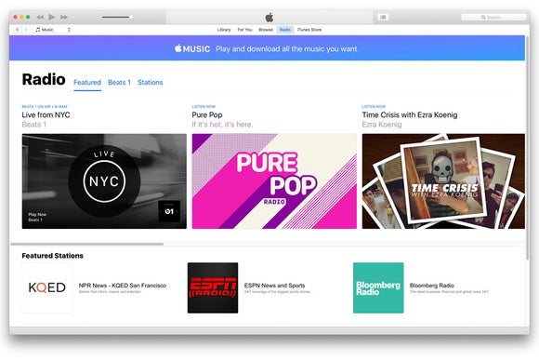Go back with the left arrow
The image size is (539, 360).
point(17,30)
